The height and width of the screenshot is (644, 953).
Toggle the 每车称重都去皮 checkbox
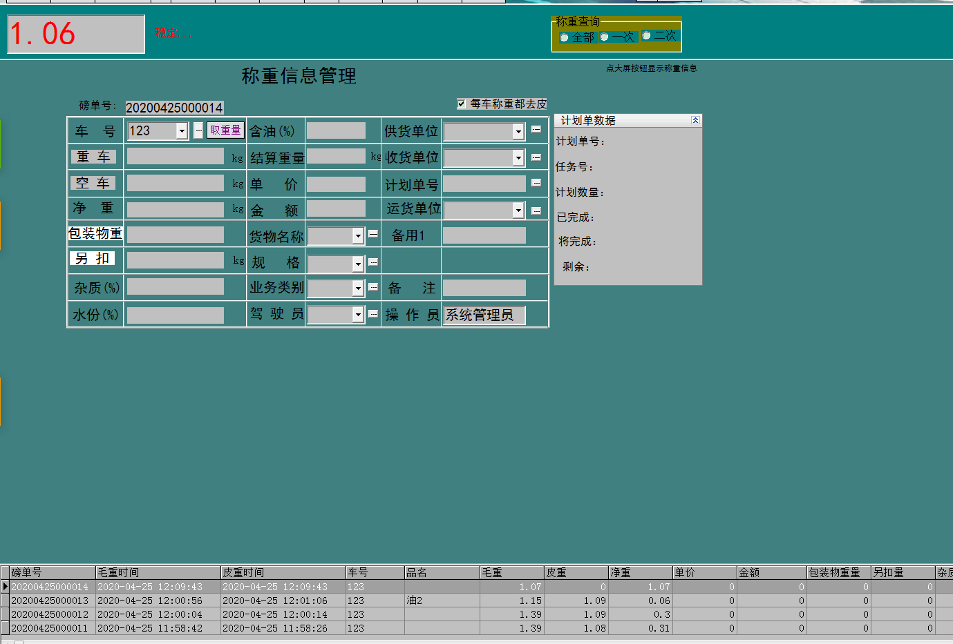(462, 104)
